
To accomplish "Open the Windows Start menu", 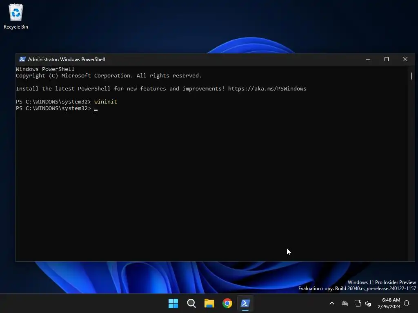I will coord(173,303).
